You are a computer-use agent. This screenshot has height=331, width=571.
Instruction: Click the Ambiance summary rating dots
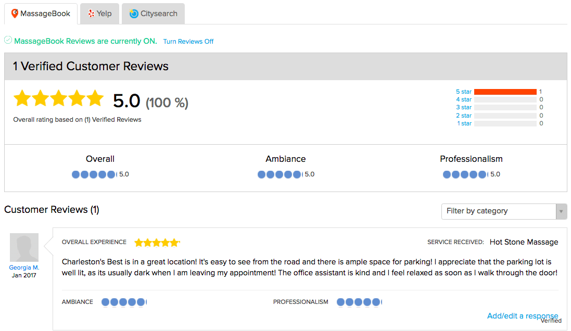(x=280, y=174)
